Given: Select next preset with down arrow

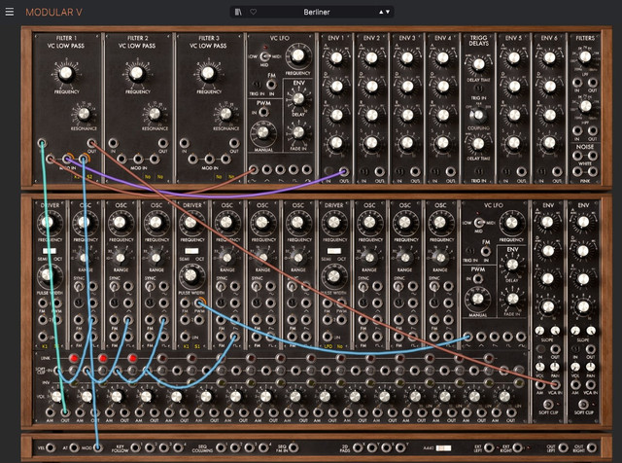Looking at the screenshot, I should (388, 12).
